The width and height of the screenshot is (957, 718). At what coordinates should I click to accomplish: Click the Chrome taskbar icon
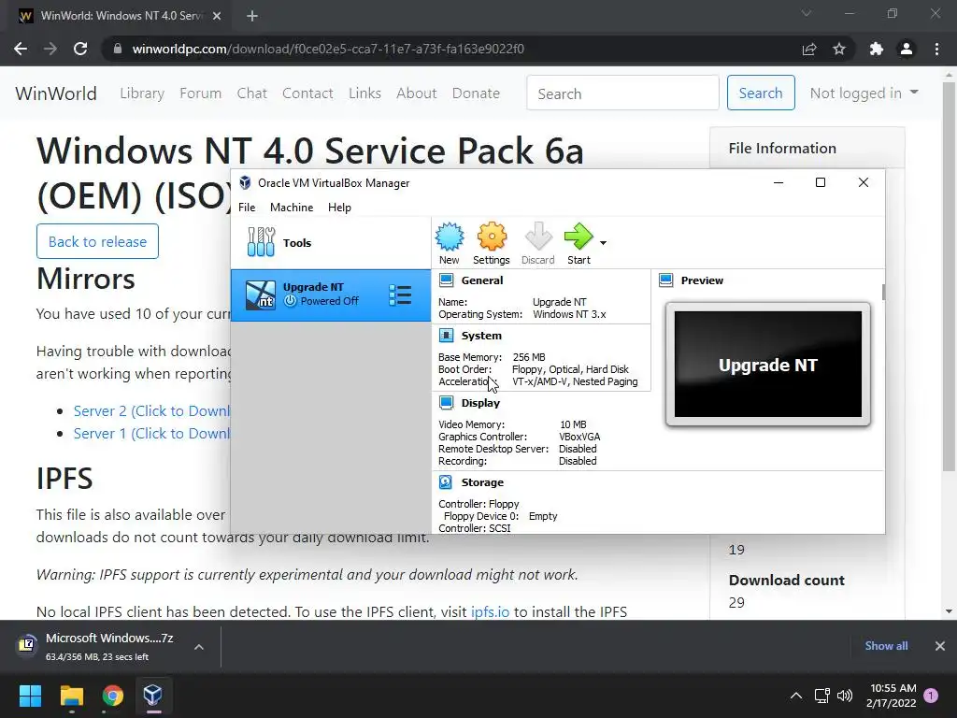pyautogui.click(x=113, y=696)
